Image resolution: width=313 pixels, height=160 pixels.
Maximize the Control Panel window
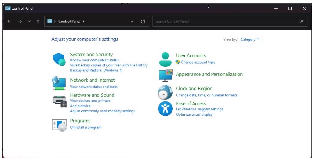click(x=290, y=8)
